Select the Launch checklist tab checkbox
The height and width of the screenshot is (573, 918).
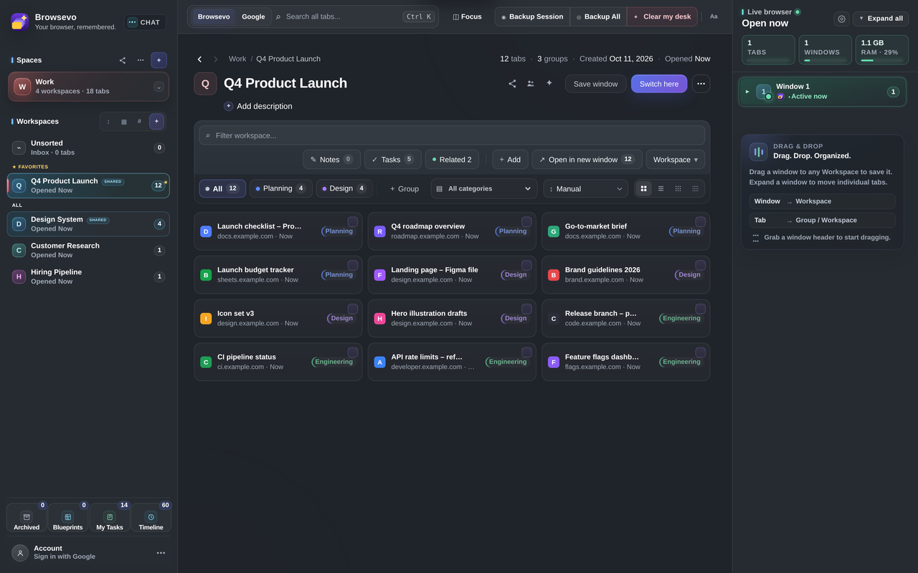(353, 222)
